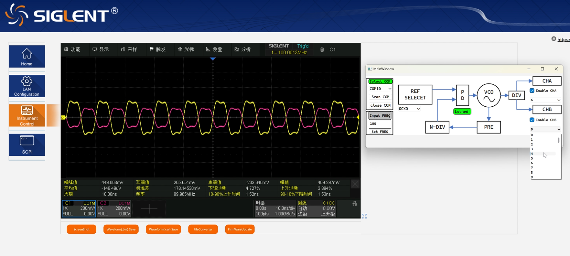Open the 测量 measure menu
The height and width of the screenshot is (256, 570).
[x=214, y=49]
